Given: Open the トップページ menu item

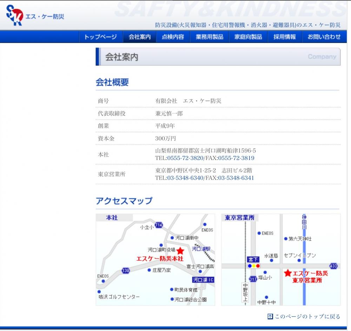Looking at the screenshot, I should click(100, 37).
